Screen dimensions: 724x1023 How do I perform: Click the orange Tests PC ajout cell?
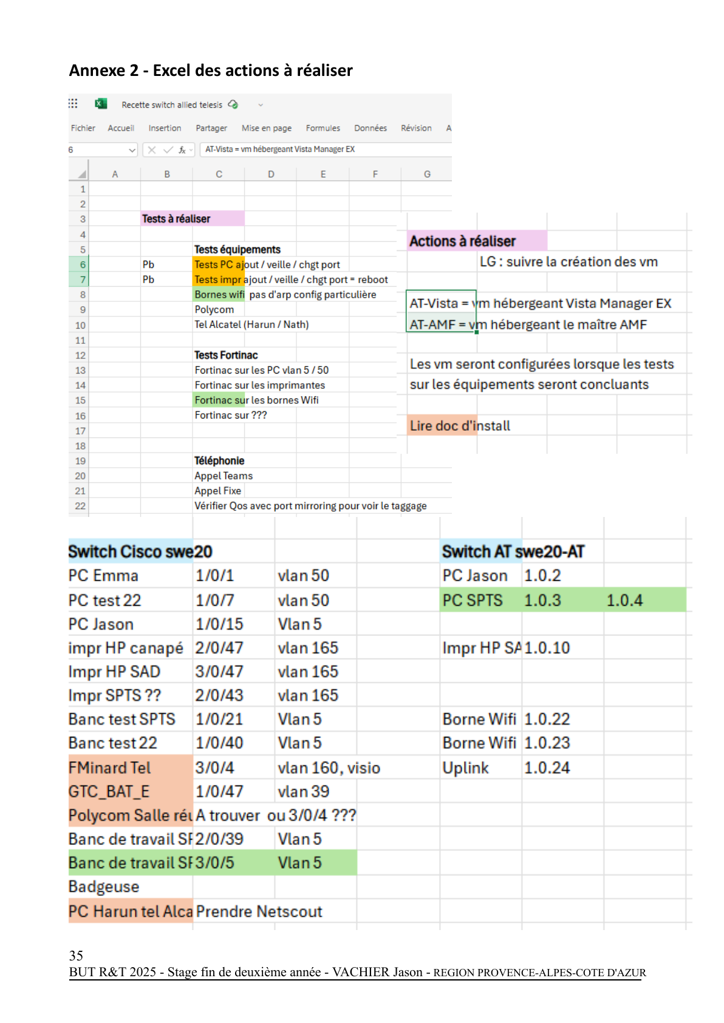[x=219, y=264]
